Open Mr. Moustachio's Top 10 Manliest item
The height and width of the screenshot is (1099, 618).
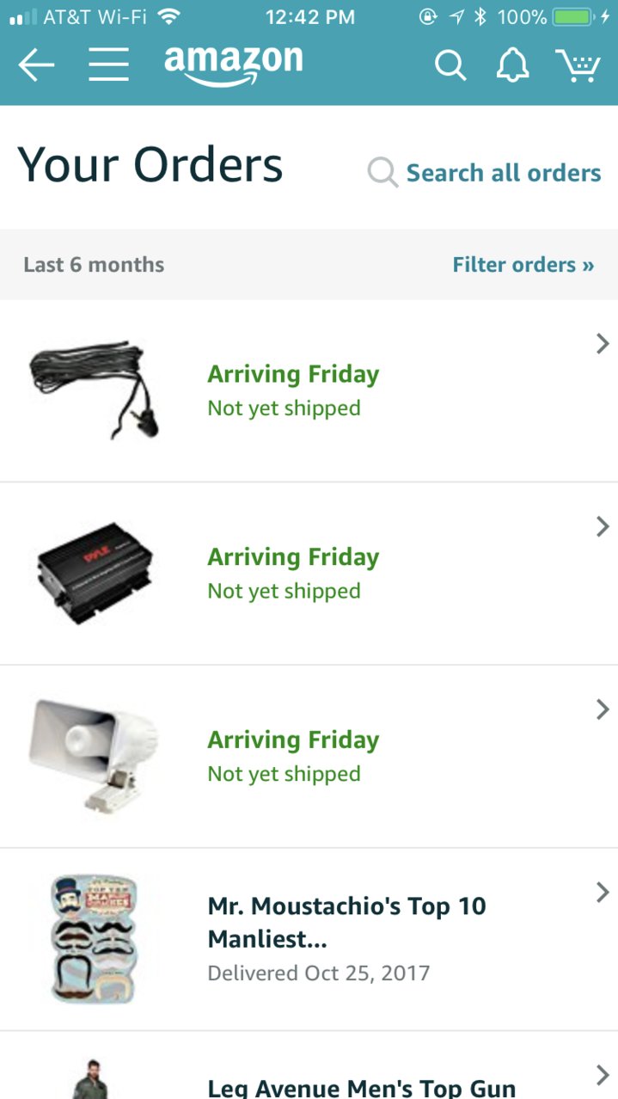[x=346, y=922]
